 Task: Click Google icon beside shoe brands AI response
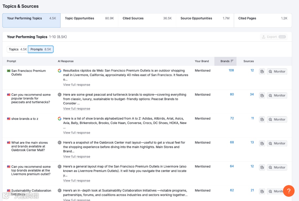click(60, 119)
